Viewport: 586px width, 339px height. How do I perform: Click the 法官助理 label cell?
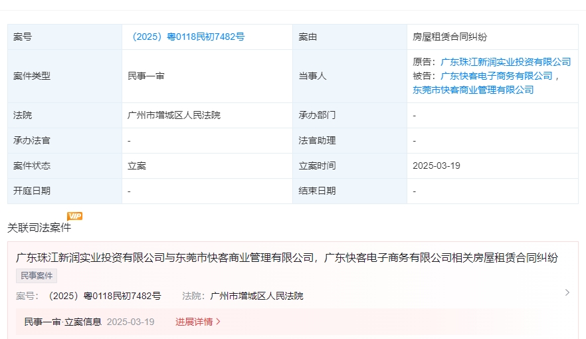pos(349,140)
